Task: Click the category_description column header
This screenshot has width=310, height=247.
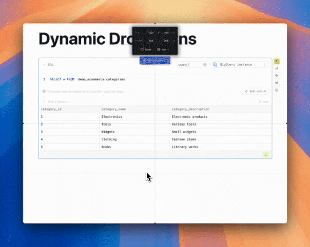Action: point(190,109)
